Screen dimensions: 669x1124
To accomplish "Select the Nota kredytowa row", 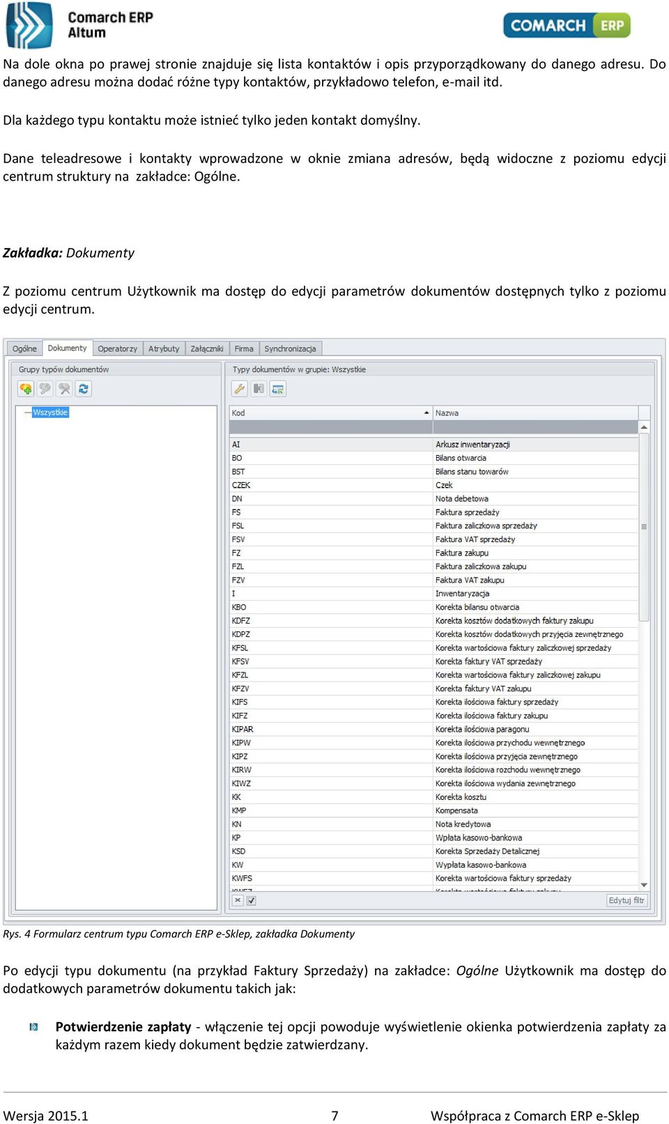I will pyautogui.click(x=433, y=825).
